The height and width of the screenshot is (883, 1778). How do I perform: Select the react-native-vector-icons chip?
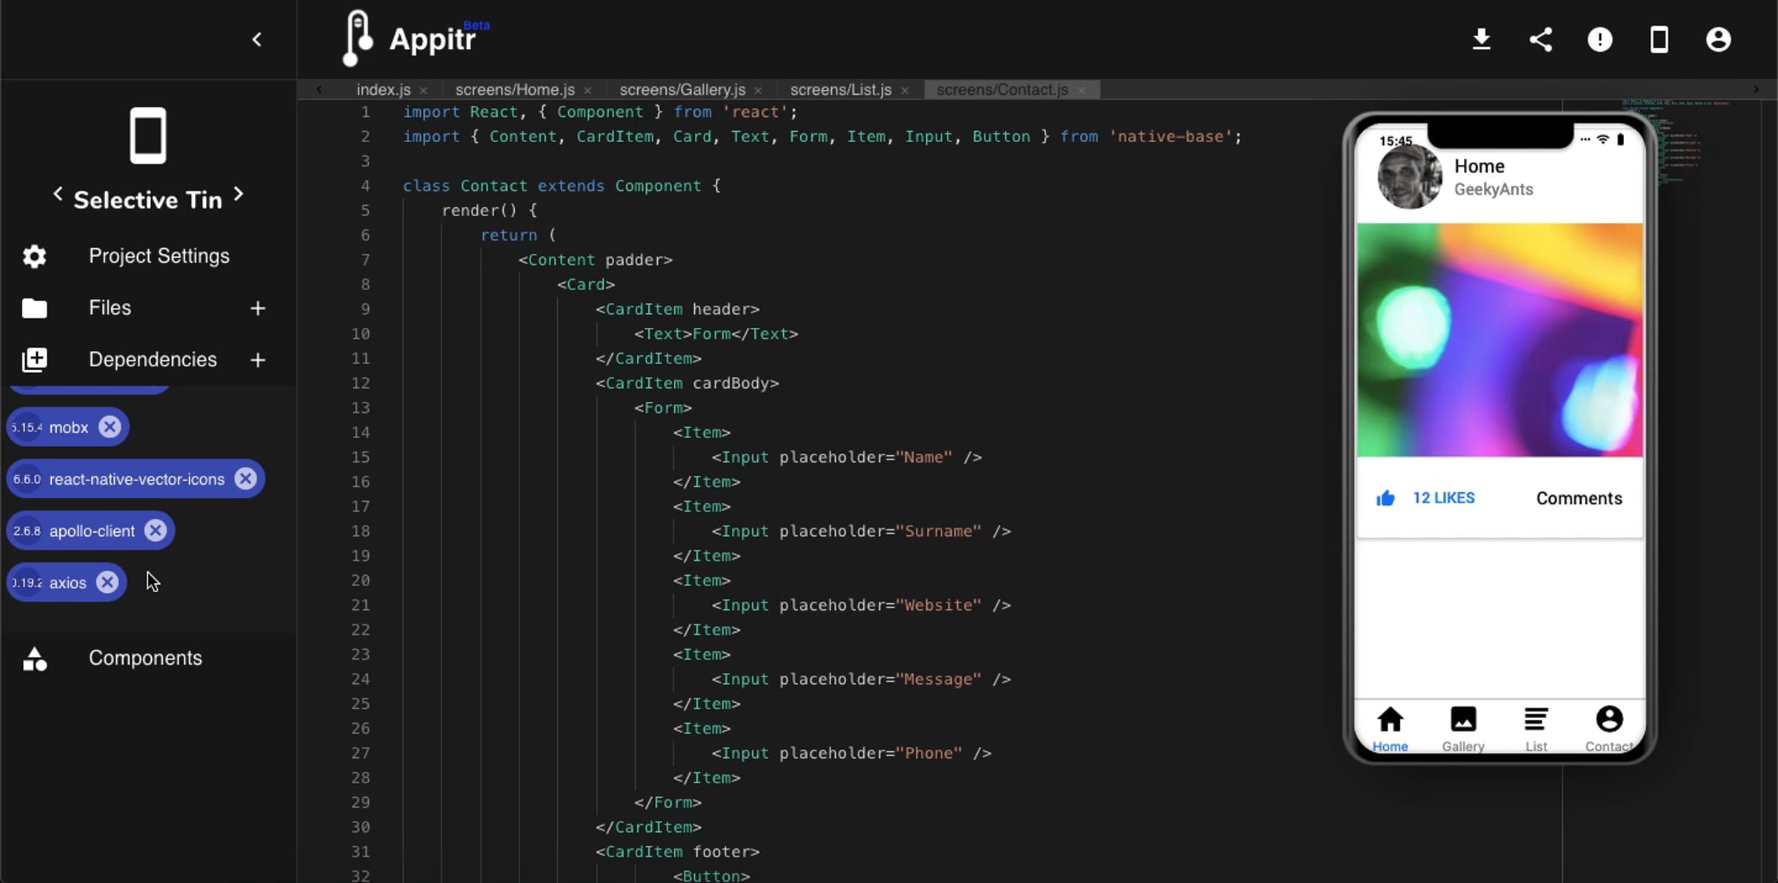(x=136, y=479)
